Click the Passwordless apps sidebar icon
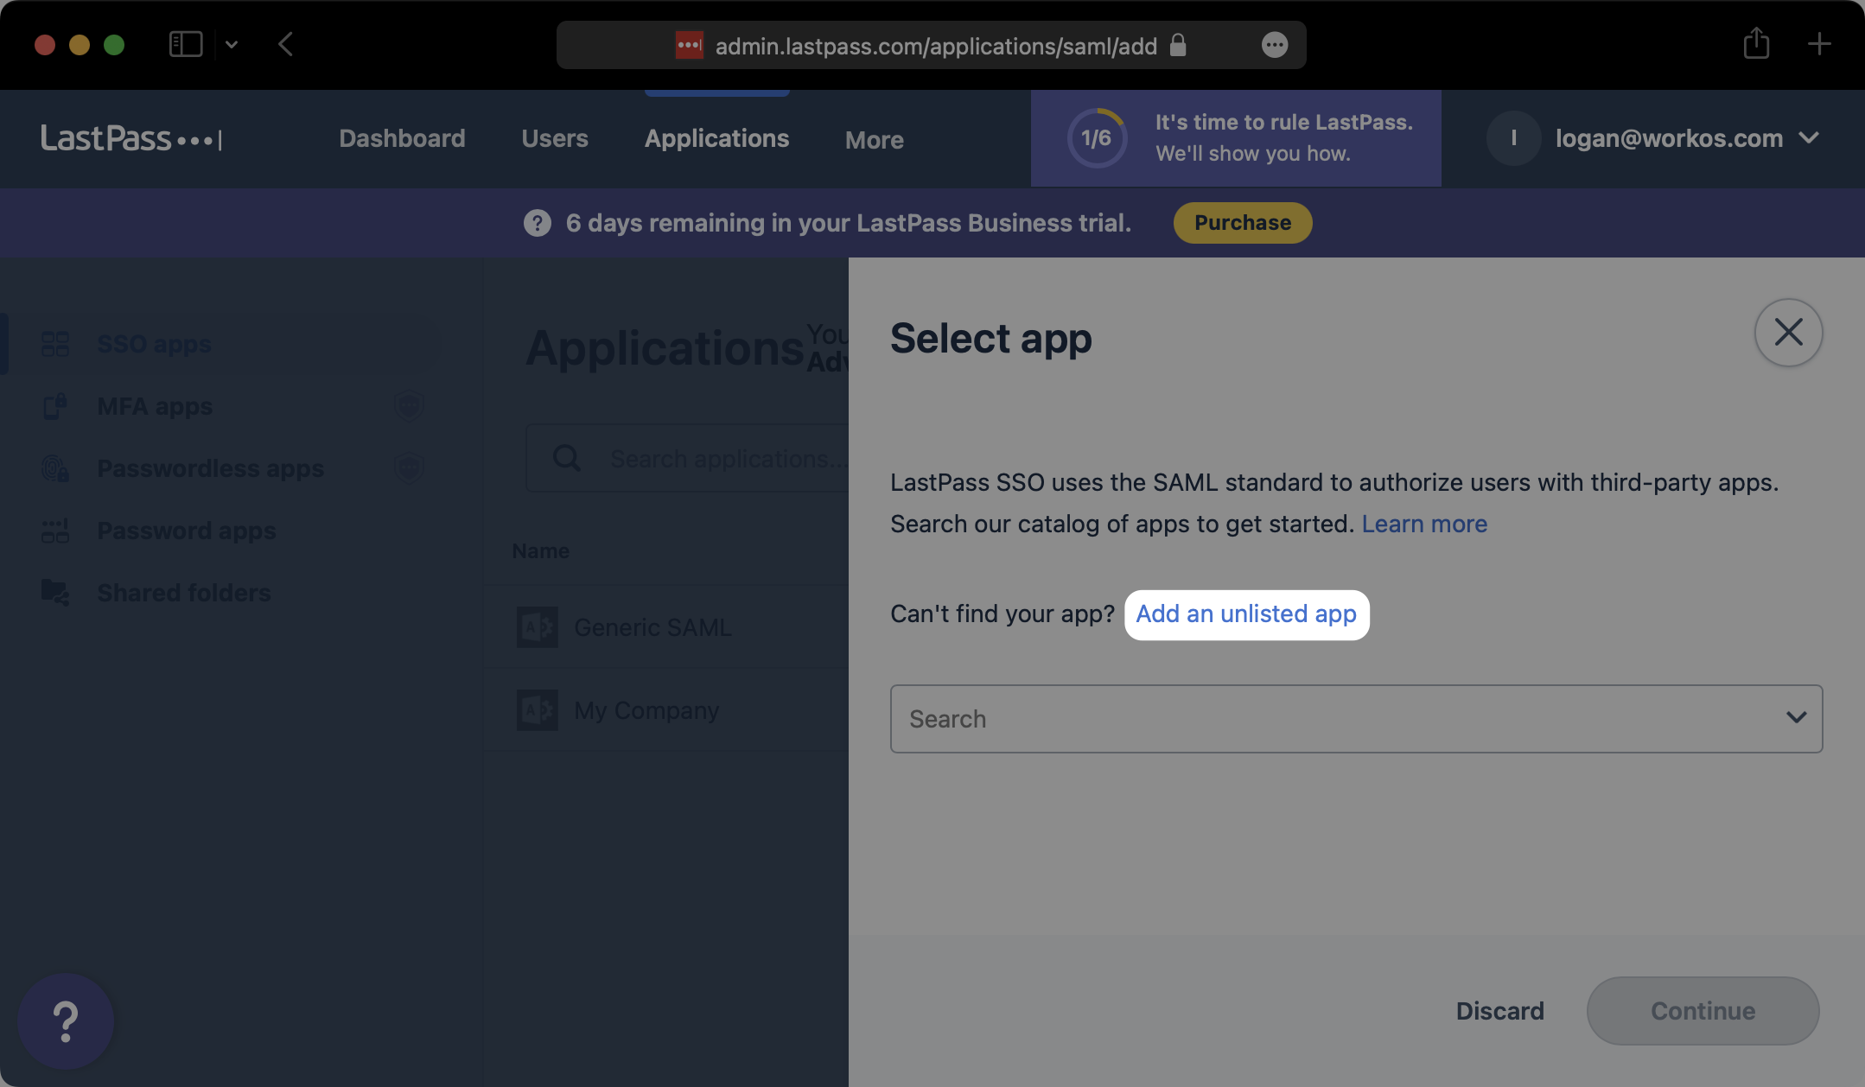The width and height of the screenshot is (1865, 1087). point(54,467)
